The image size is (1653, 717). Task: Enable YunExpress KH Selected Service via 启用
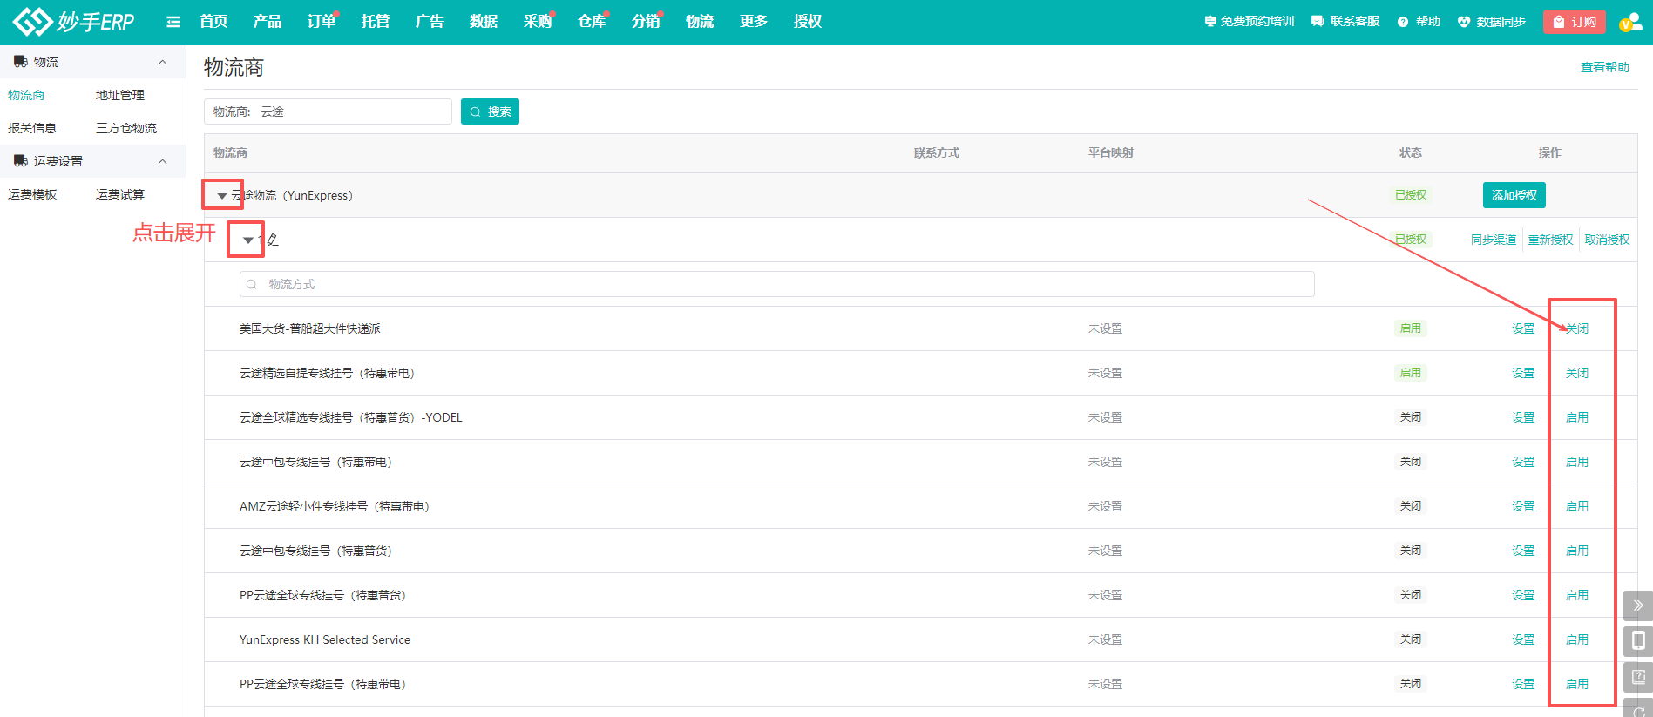tap(1577, 639)
